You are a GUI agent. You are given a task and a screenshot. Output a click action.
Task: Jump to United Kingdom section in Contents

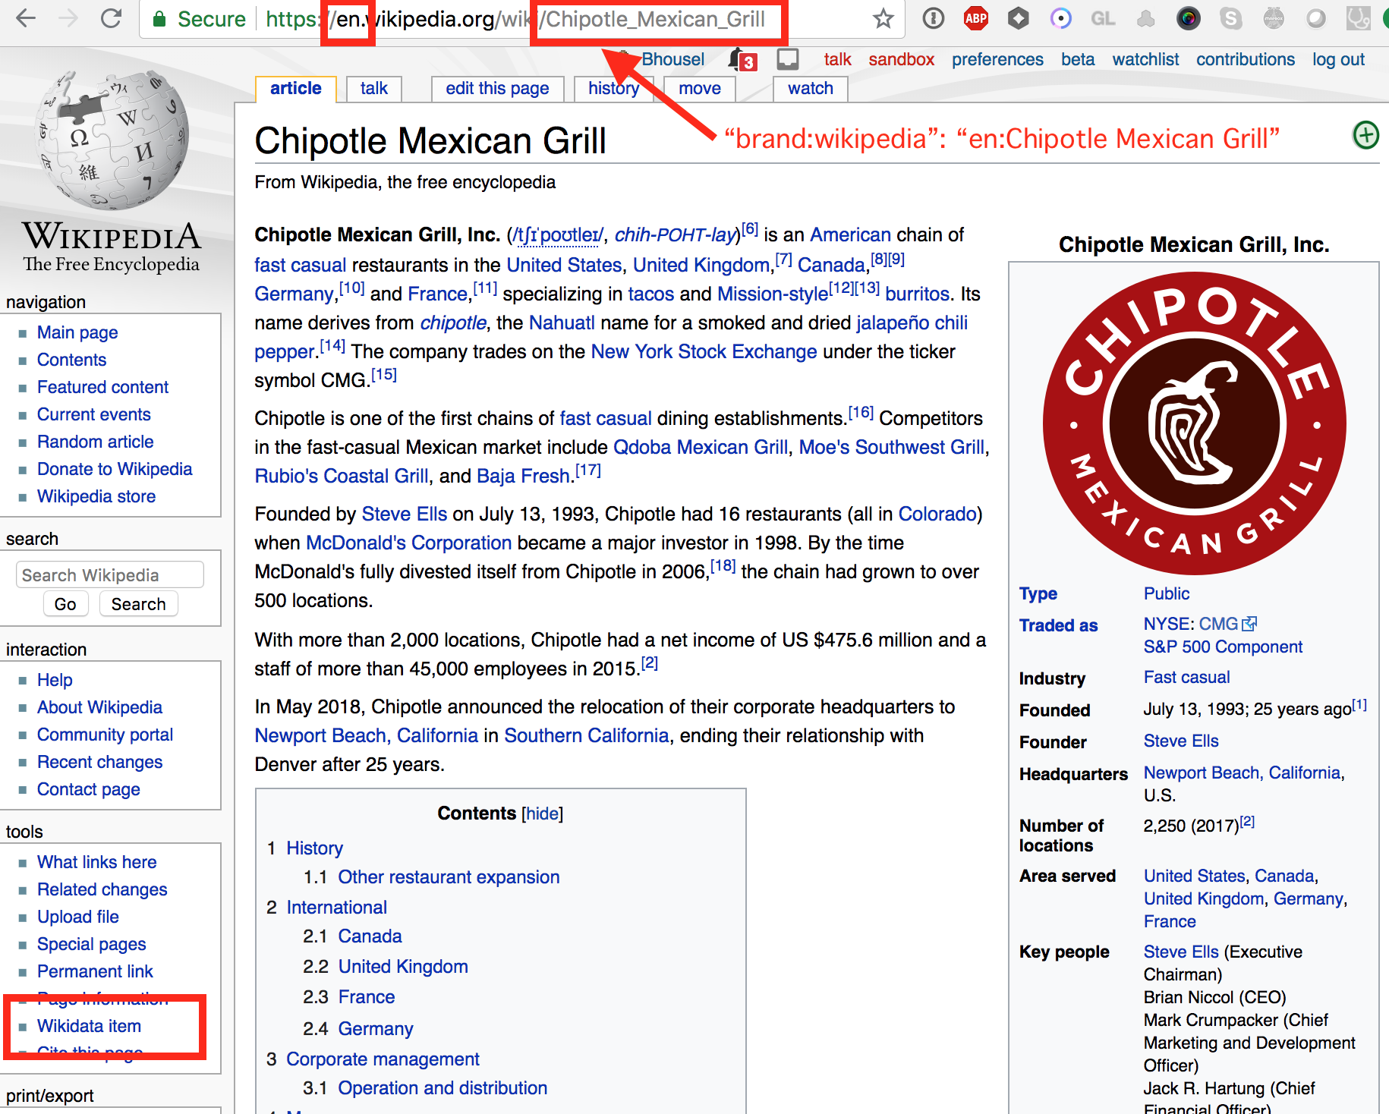403,966
